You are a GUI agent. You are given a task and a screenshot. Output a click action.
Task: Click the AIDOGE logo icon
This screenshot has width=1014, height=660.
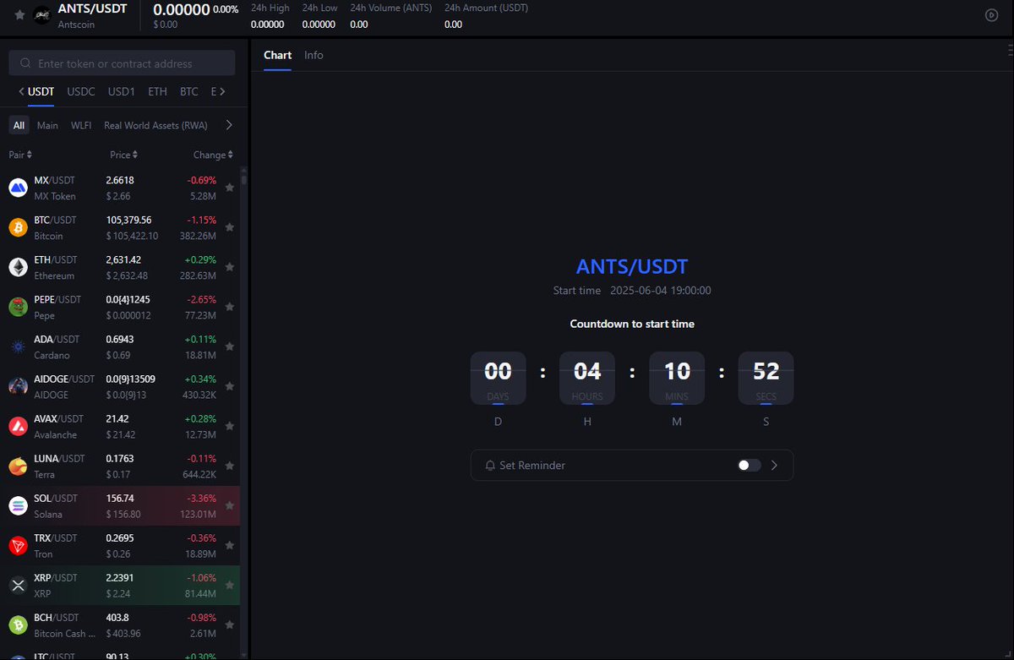pos(19,386)
